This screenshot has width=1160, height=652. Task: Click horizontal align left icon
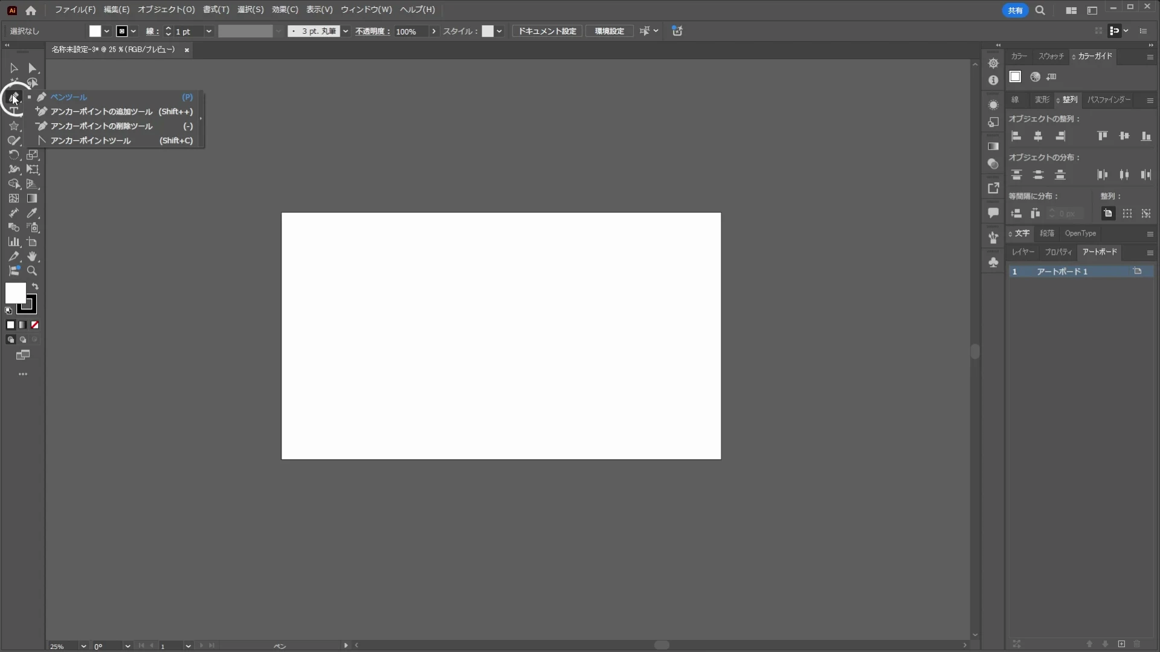tap(1016, 136)
